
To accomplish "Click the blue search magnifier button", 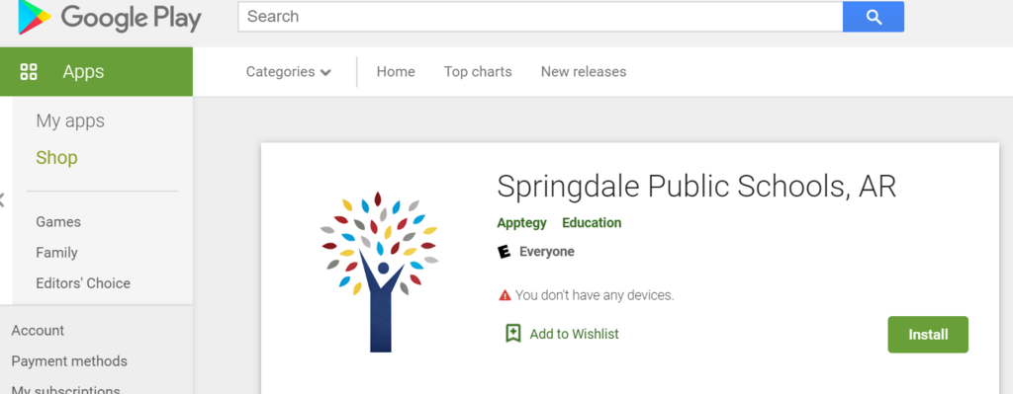I will (x=874, y=17).
